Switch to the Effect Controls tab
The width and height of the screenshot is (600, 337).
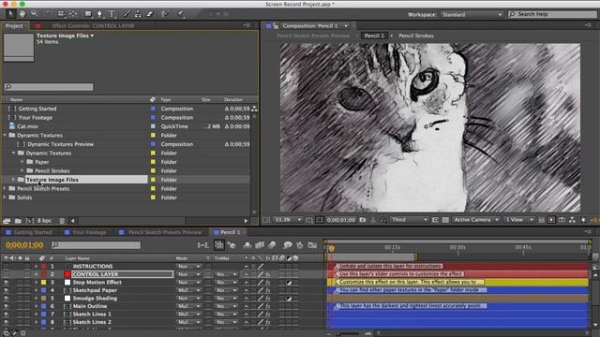(93, 25)
